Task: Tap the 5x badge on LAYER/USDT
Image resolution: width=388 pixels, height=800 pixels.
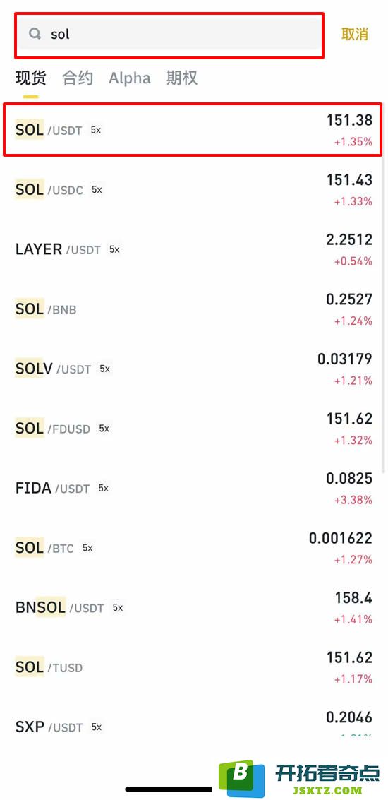Action: 114,249
